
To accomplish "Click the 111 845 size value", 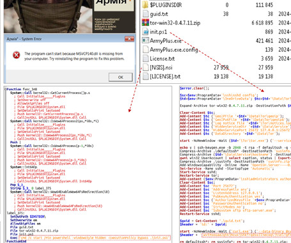I will [x=264, y=4].
